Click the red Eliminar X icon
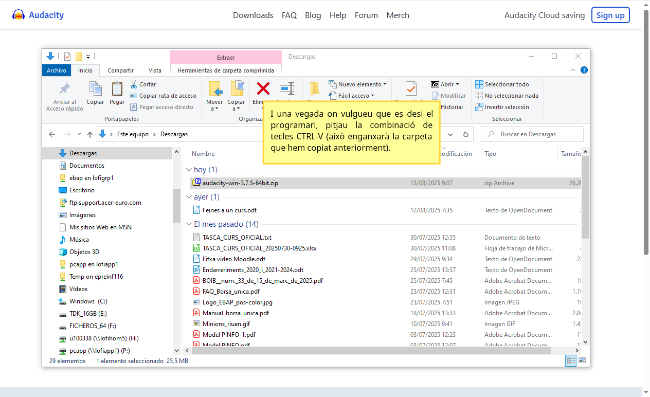Image resolution: width=650 pixels, height=397 pixels. pyautogui.click(x=263, y=88)
